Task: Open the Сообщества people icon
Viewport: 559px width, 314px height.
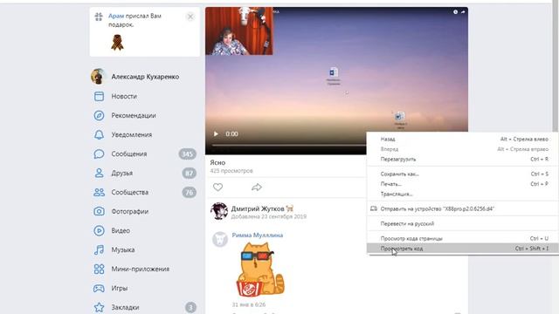Action: tap(99, 192)
